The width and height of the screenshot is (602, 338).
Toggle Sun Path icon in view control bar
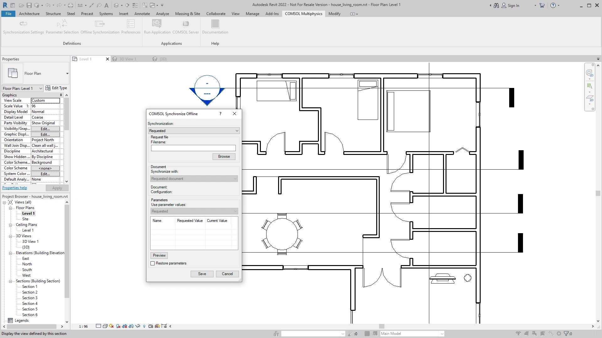pos(111,326)
